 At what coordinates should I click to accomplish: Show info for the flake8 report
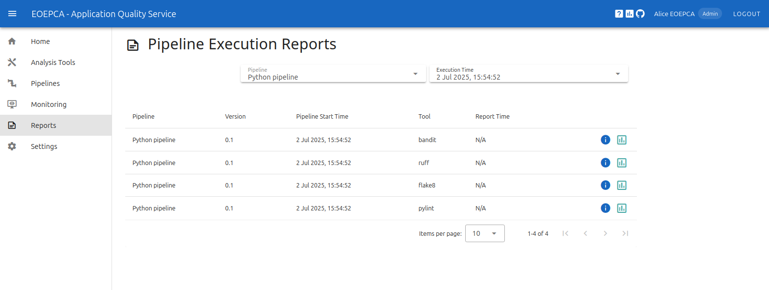pos(606,185)
